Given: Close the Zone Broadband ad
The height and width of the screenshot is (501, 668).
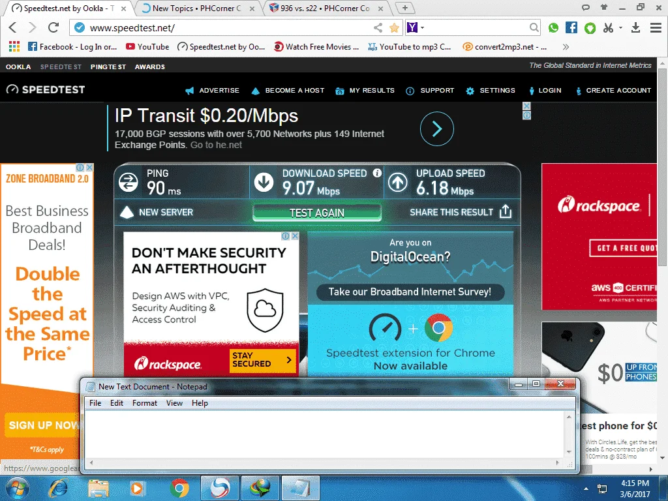Looking at the screenshot, I should pos(89,168).
